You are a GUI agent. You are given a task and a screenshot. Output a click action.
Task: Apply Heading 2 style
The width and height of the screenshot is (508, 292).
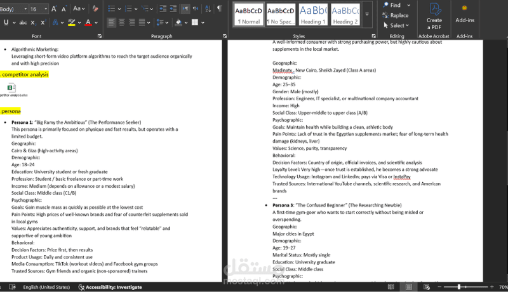tap(345, 14)
